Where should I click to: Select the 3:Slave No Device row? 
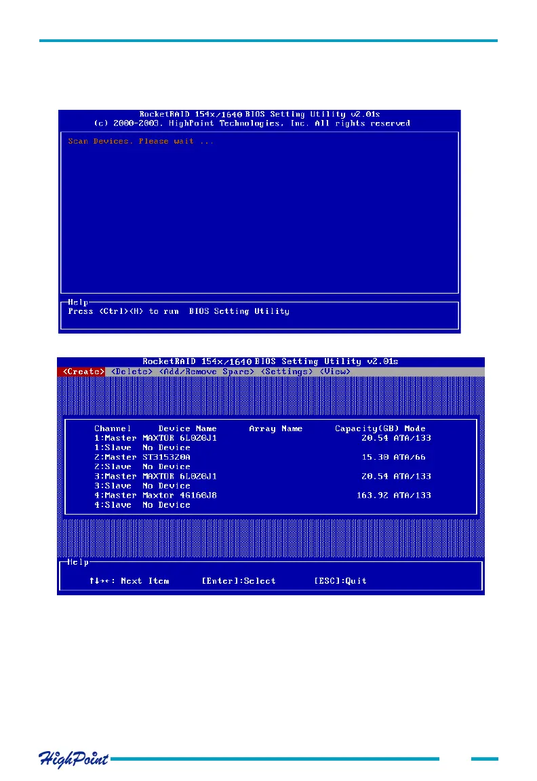click(x=142, y=485)
